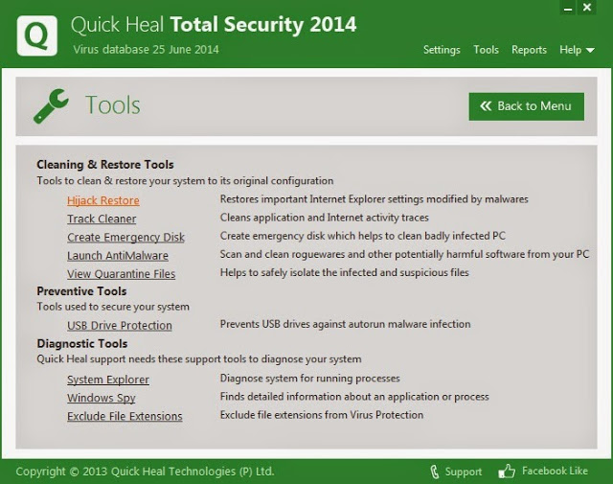
Task: Go back using Back to Menu button
Action: 527,106
